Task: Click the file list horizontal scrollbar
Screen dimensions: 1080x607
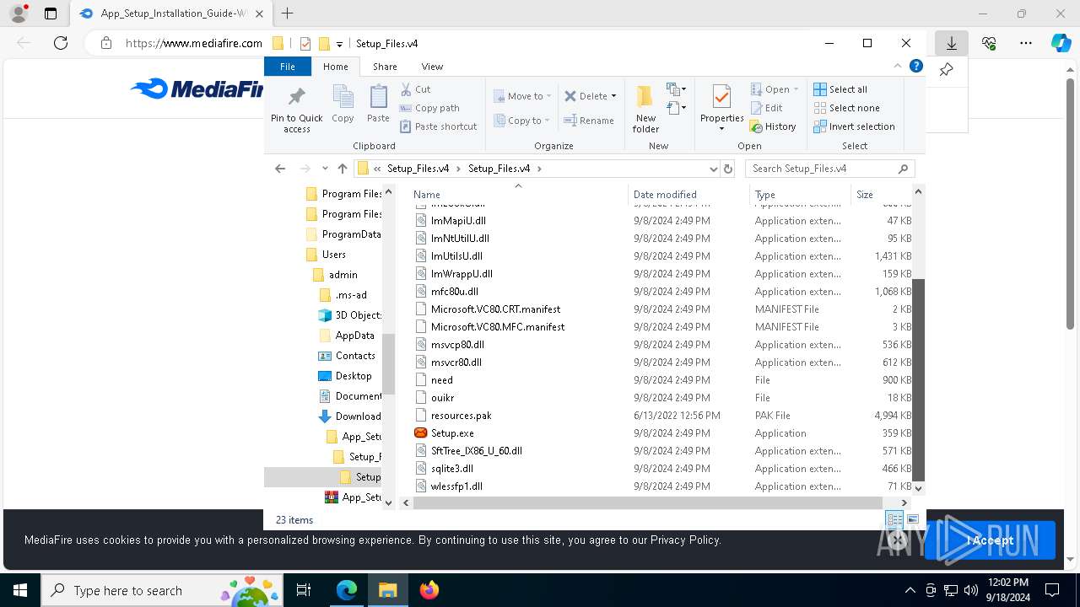Action: 647,502
